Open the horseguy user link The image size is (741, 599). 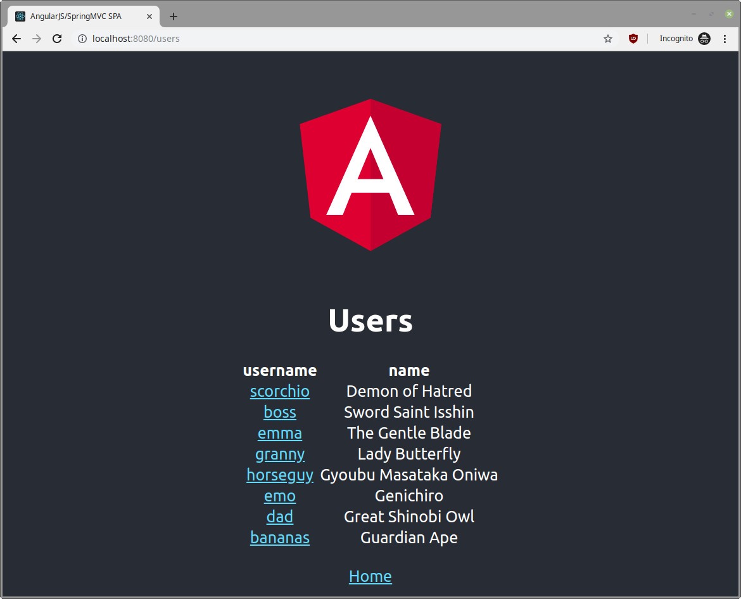tap(280, 475)
